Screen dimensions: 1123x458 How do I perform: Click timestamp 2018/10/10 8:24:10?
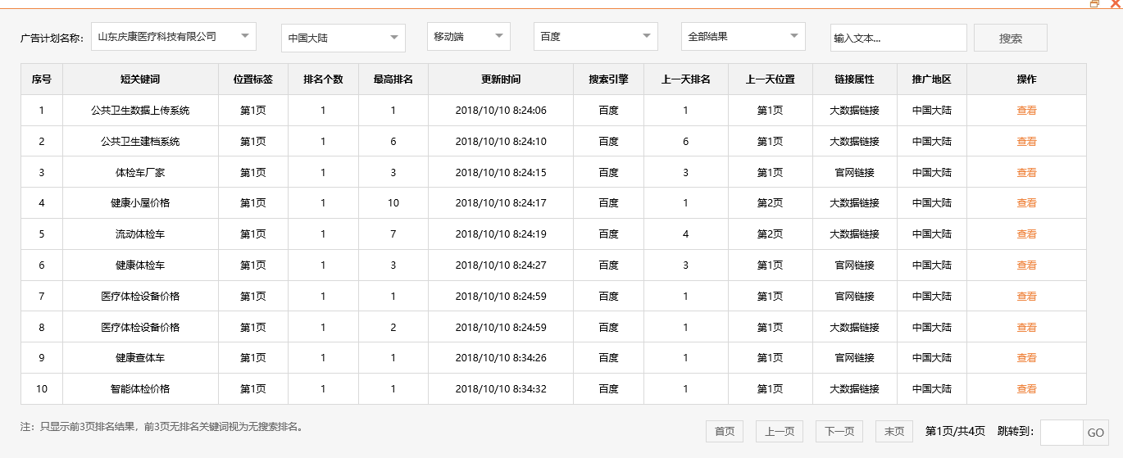tap(501, 142)
